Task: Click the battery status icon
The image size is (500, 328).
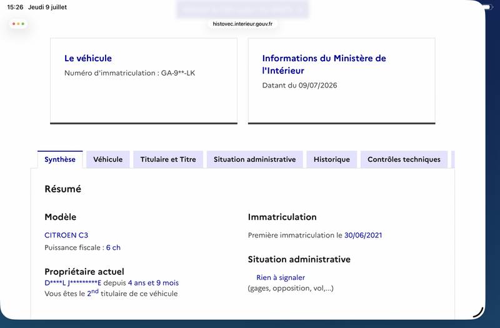Action: point(488,7)
